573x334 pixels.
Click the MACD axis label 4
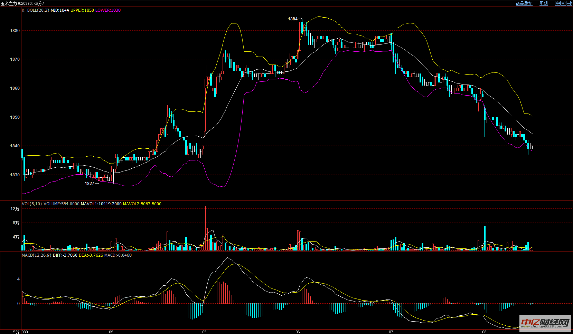click(18, 279)
